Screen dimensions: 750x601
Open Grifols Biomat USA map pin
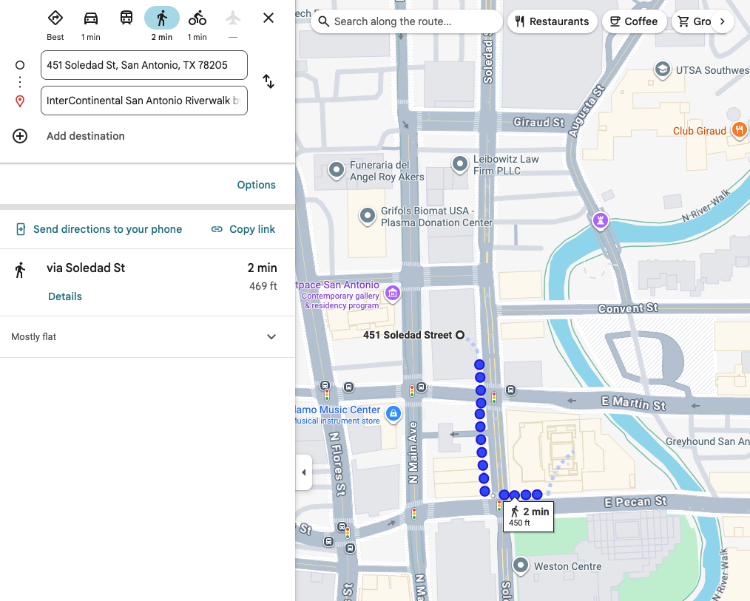(368, 216)
